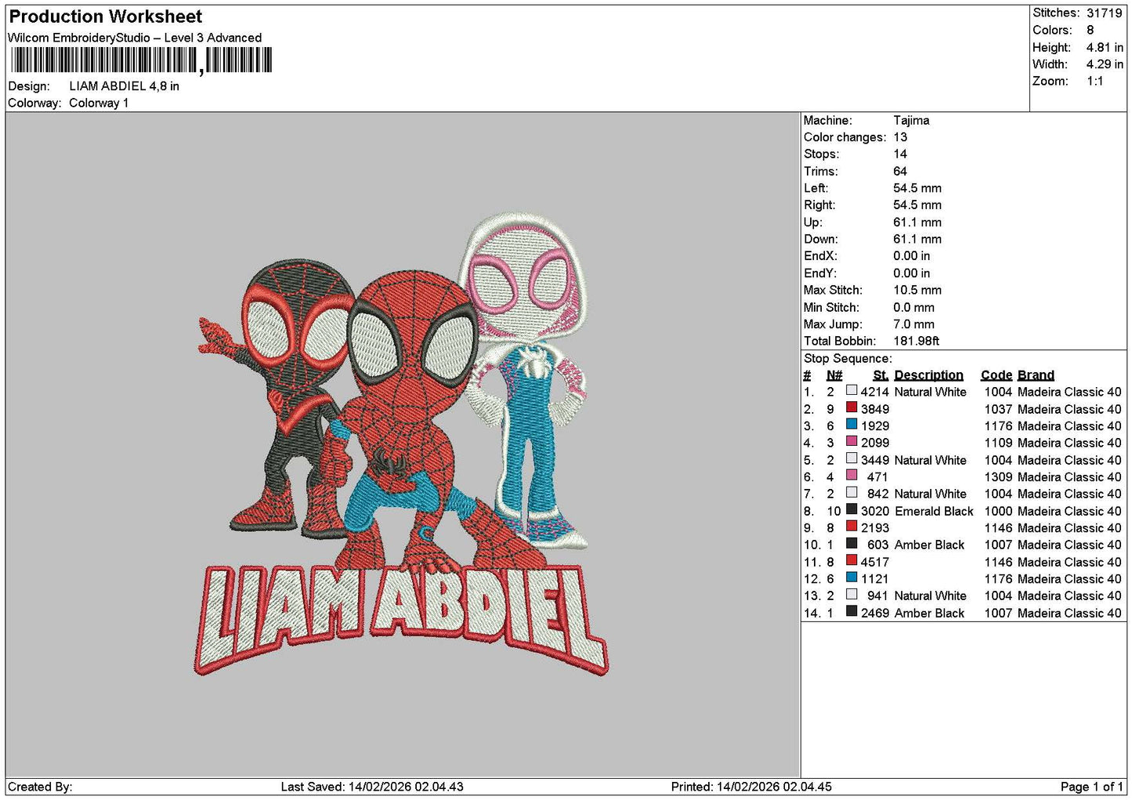
Task: Click the Zoom value '1:1'
Action: tap(1095, 81)
